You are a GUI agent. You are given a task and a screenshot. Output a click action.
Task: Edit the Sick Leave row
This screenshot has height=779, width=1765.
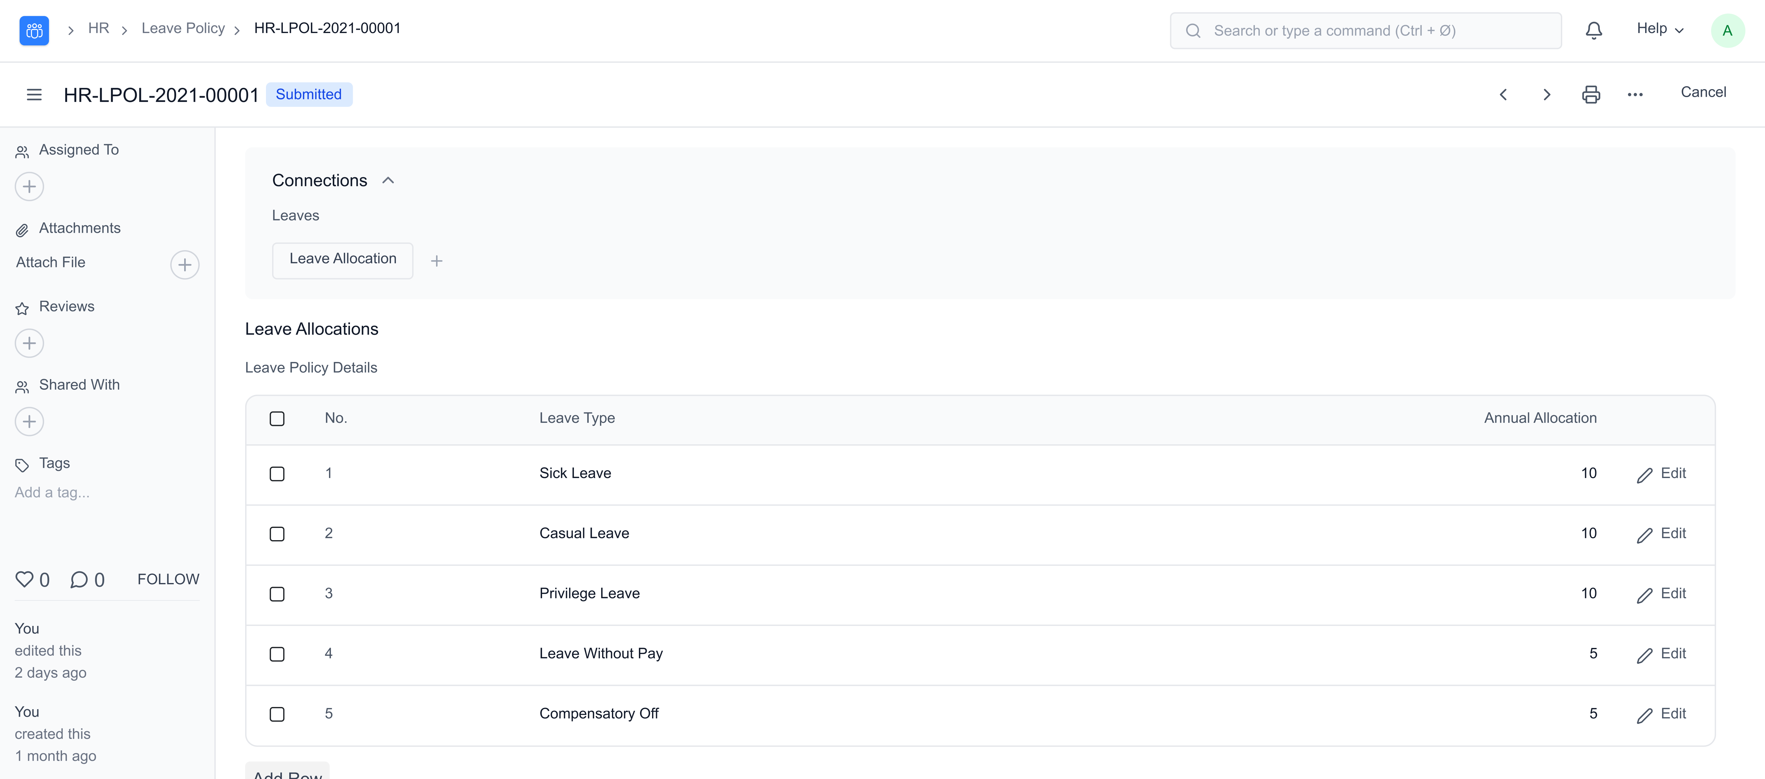(1661, 474)
